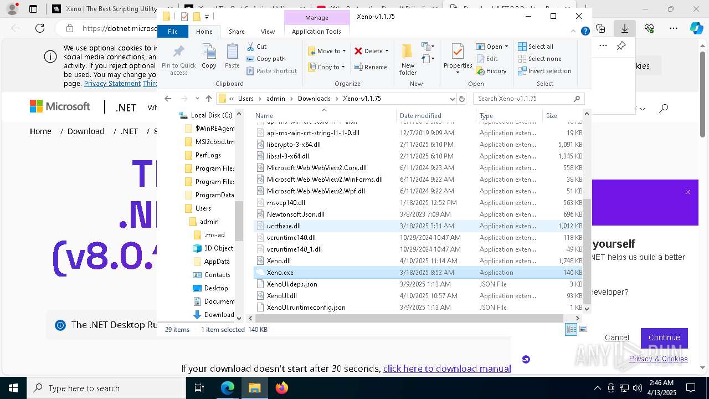Click taskbar search box
Image resolution: width=709 pixels, height=399 pixels.
[106, 388]
